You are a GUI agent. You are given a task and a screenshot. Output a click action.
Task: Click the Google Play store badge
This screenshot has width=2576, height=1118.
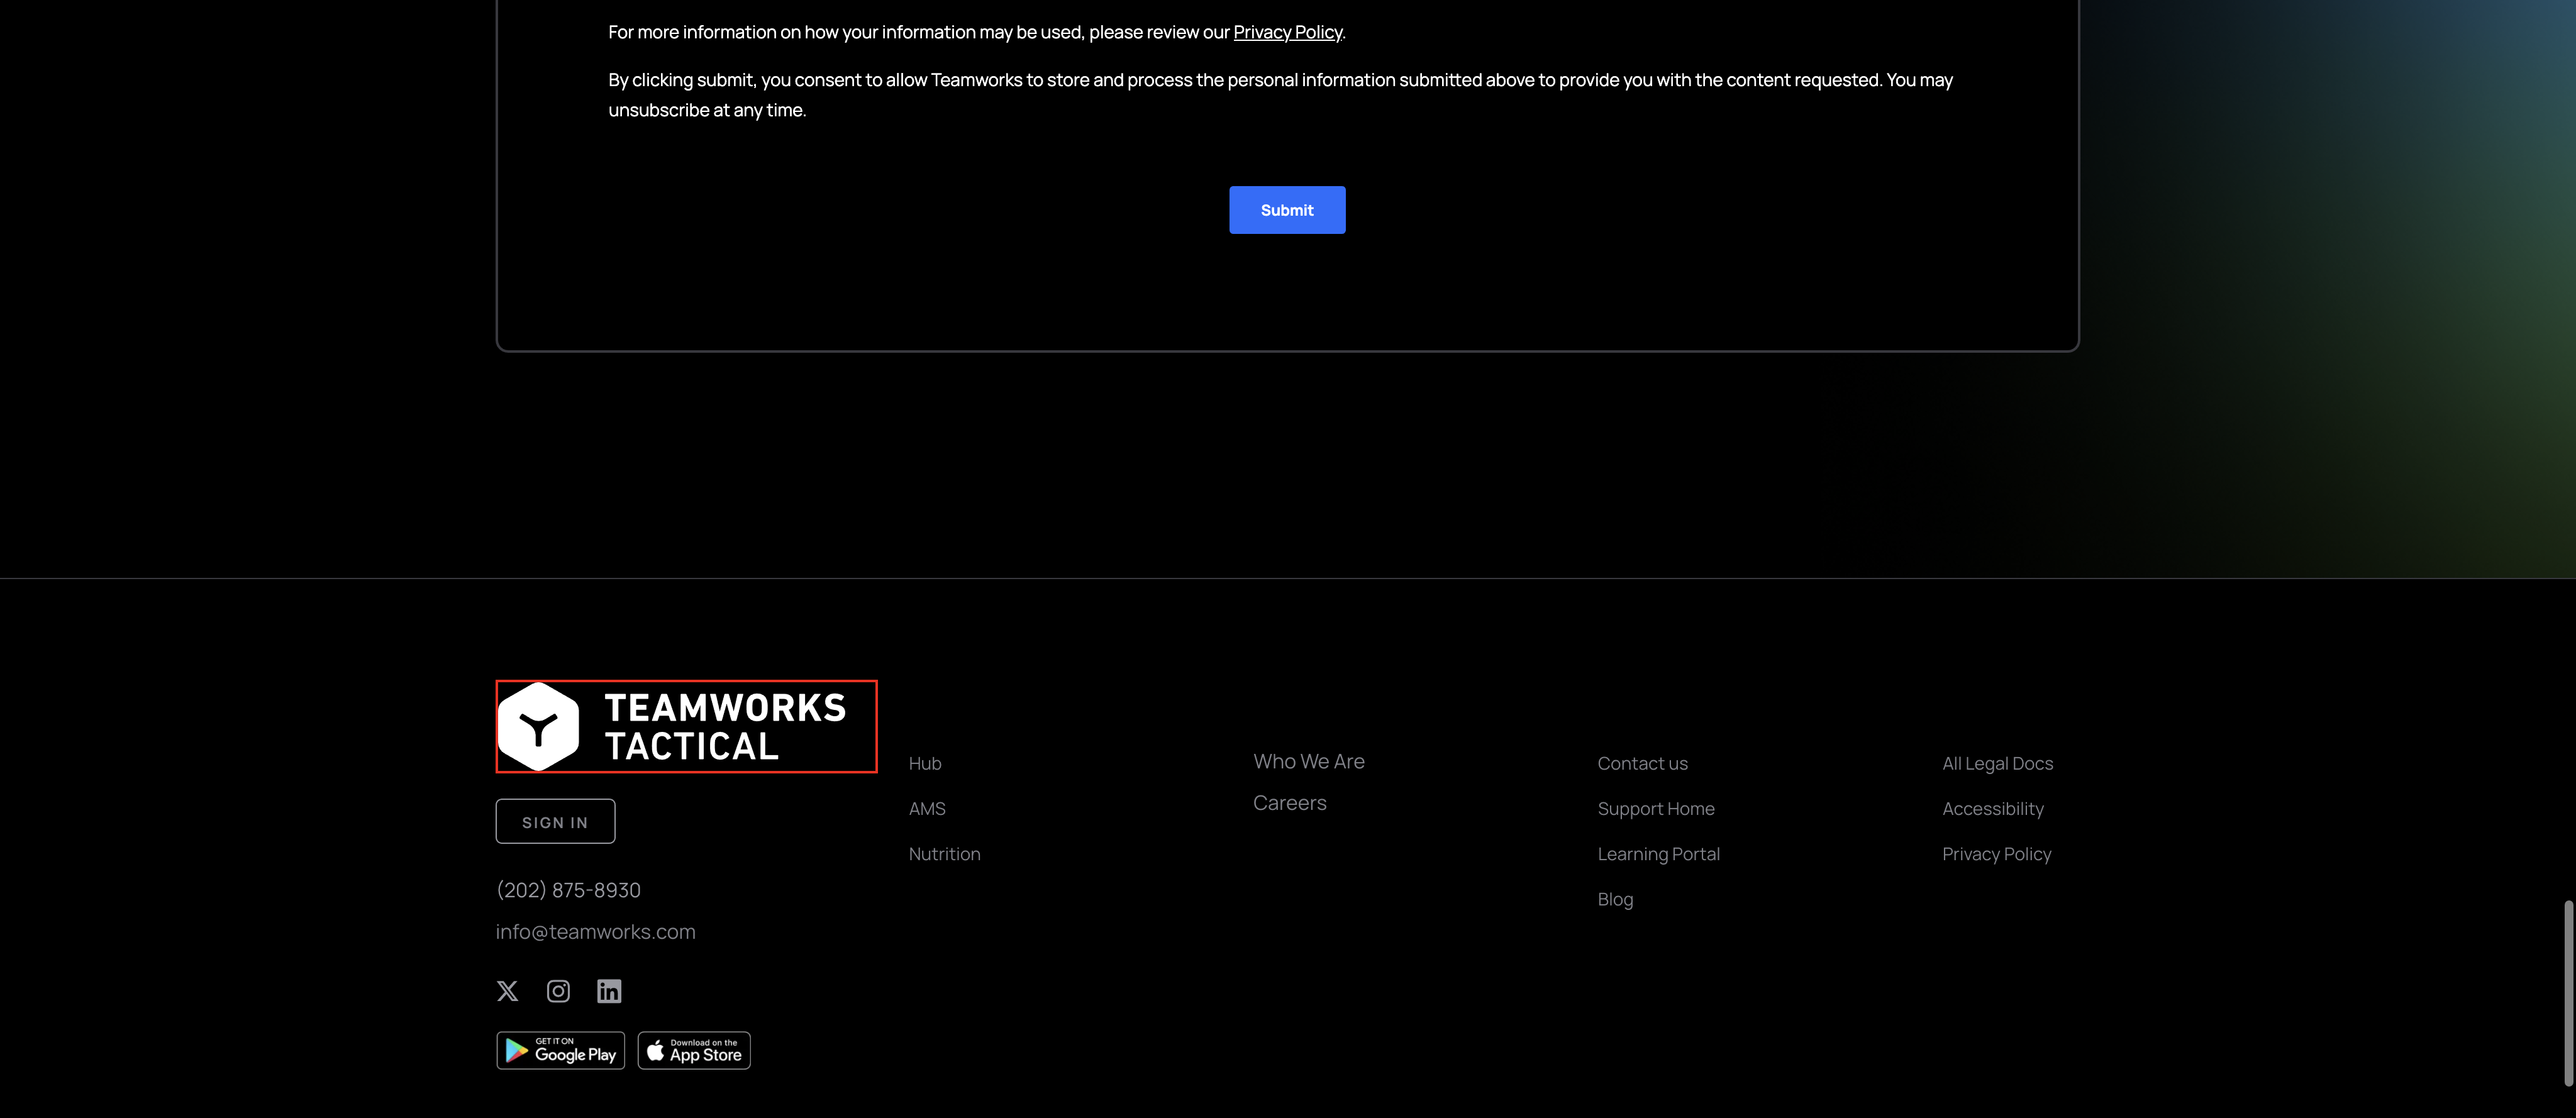[560, 1050]
